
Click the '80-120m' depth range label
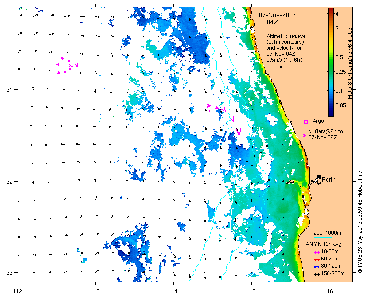331,266
